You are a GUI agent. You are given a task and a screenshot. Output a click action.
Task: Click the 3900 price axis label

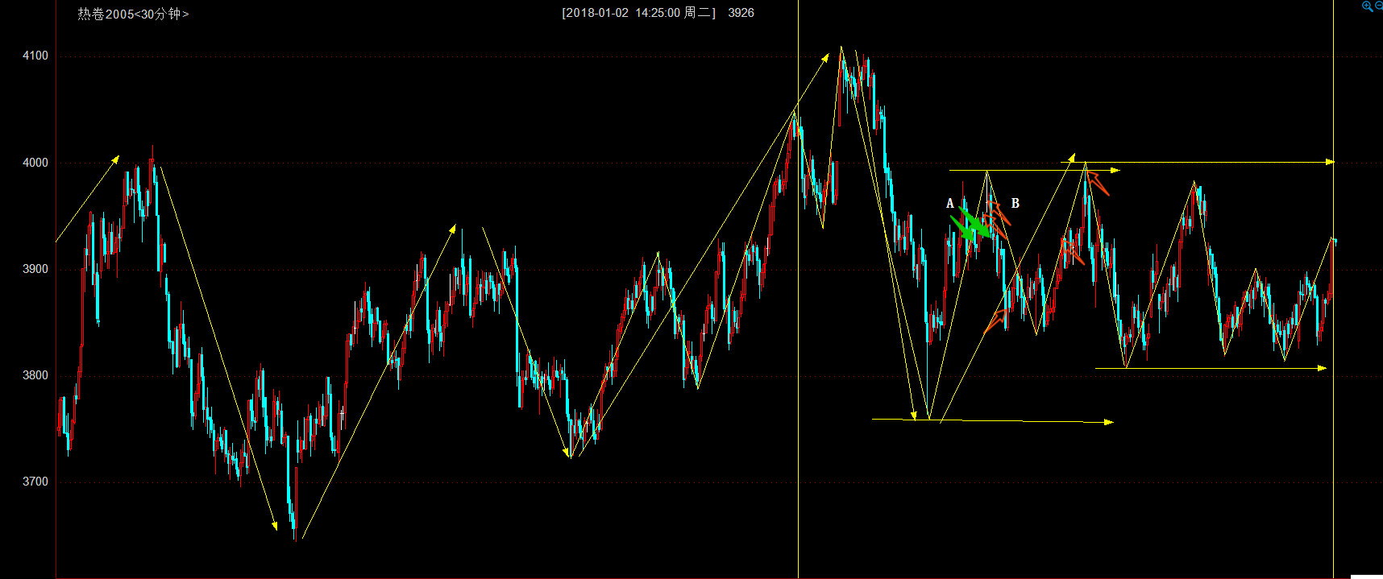35,269
